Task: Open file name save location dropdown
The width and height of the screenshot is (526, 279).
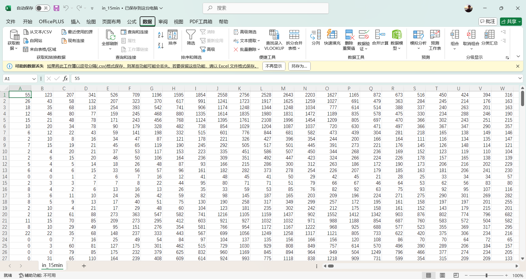Action: [x=161, y=8]
